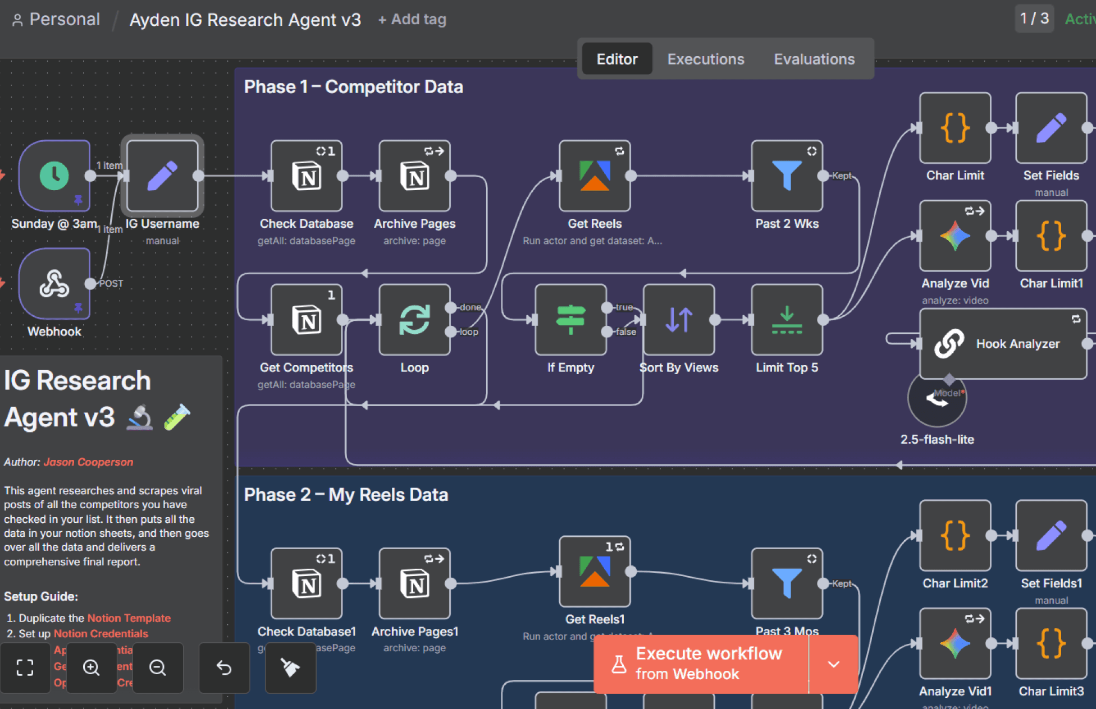Select the Get Reels Apify node
The width and height of the screenshot is (1096, 709).
coord(594,176)
